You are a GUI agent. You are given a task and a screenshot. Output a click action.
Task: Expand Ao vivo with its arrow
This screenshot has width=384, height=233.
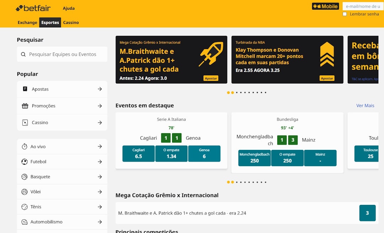pyautogui.click(x=100, y=146)
